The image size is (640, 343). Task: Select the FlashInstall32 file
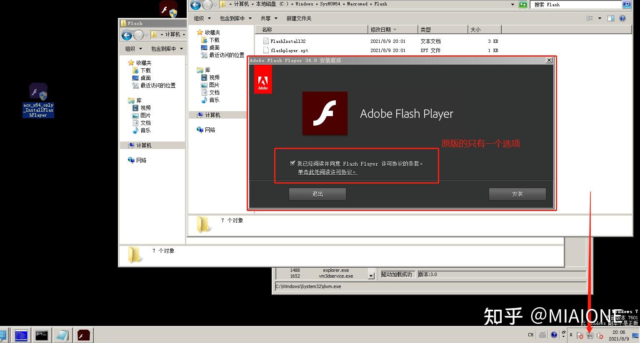(288, 41)
